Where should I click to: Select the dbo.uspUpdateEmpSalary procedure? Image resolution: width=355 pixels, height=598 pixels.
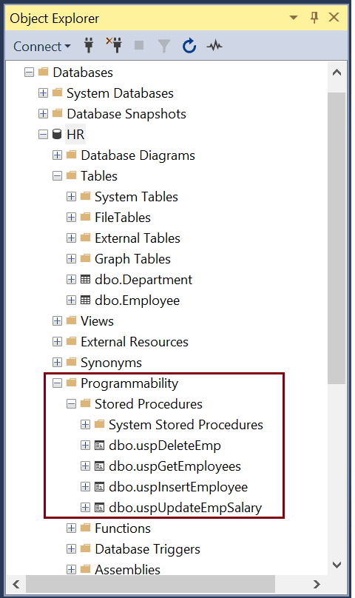186,508
